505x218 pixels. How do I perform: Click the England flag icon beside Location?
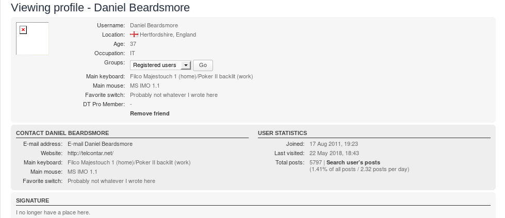point(134,35)
